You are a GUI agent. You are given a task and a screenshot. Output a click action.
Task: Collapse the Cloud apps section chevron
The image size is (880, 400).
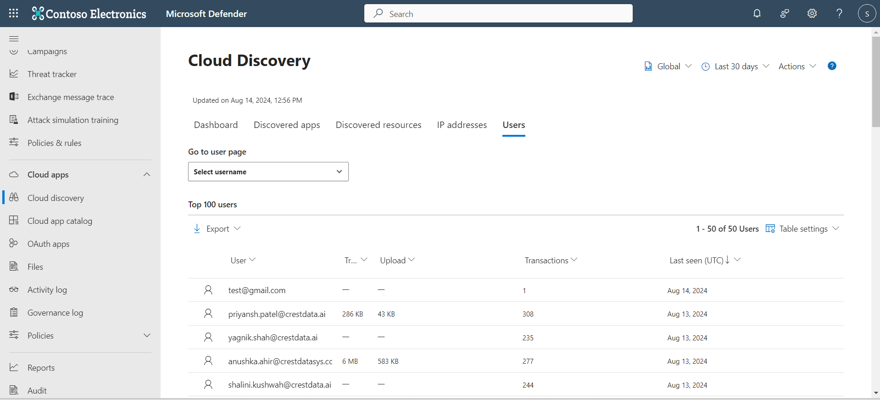tap(147, 174)
